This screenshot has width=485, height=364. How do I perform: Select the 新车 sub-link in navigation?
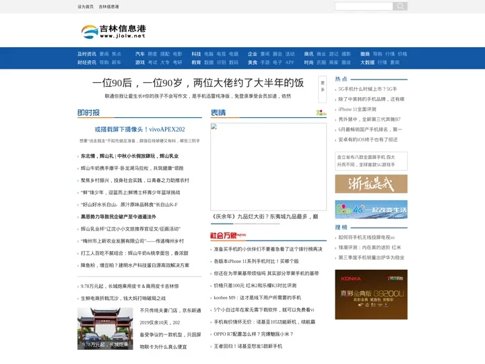[x=117, y=62]
